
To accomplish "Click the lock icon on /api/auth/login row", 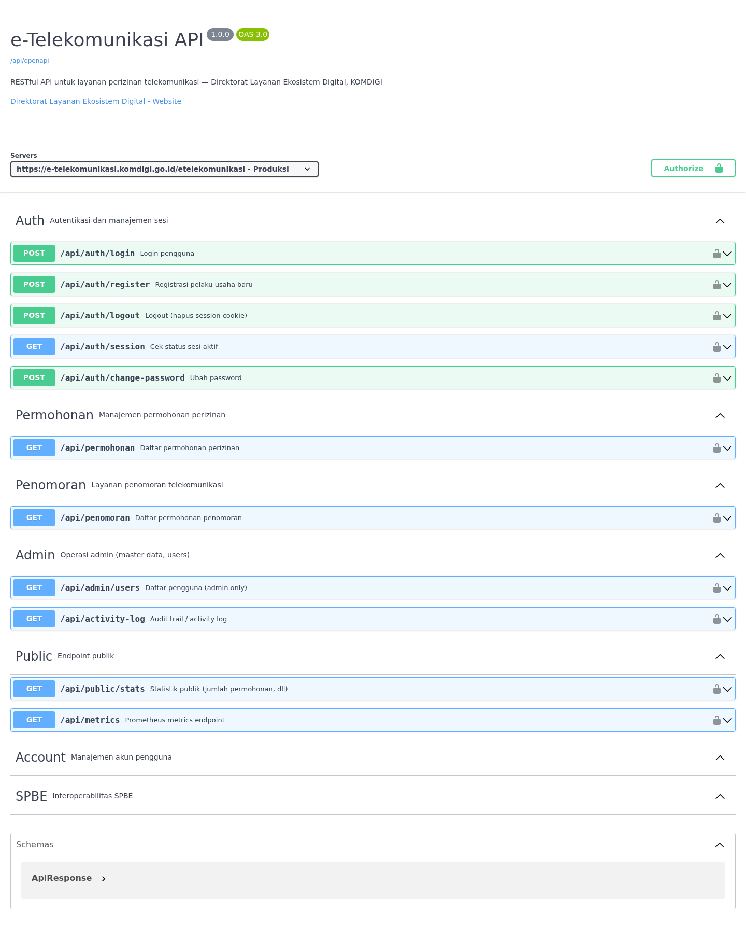I will pos(716,254).
